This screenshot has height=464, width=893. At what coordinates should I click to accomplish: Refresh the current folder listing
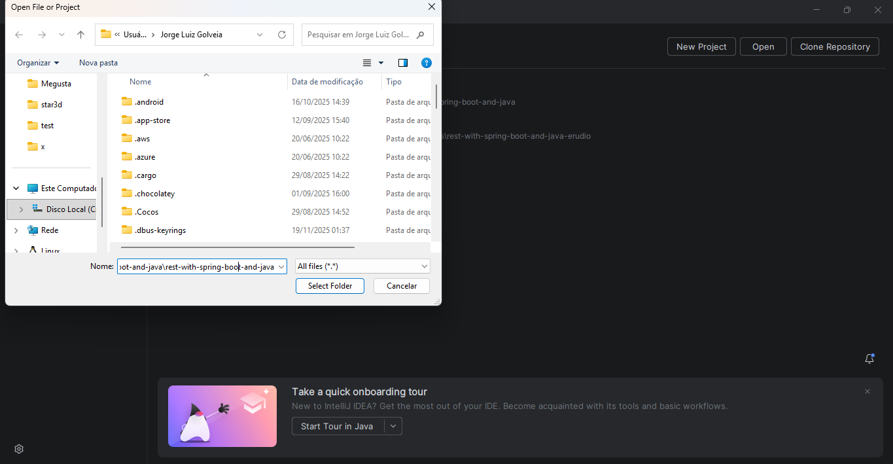pos(282,35)
